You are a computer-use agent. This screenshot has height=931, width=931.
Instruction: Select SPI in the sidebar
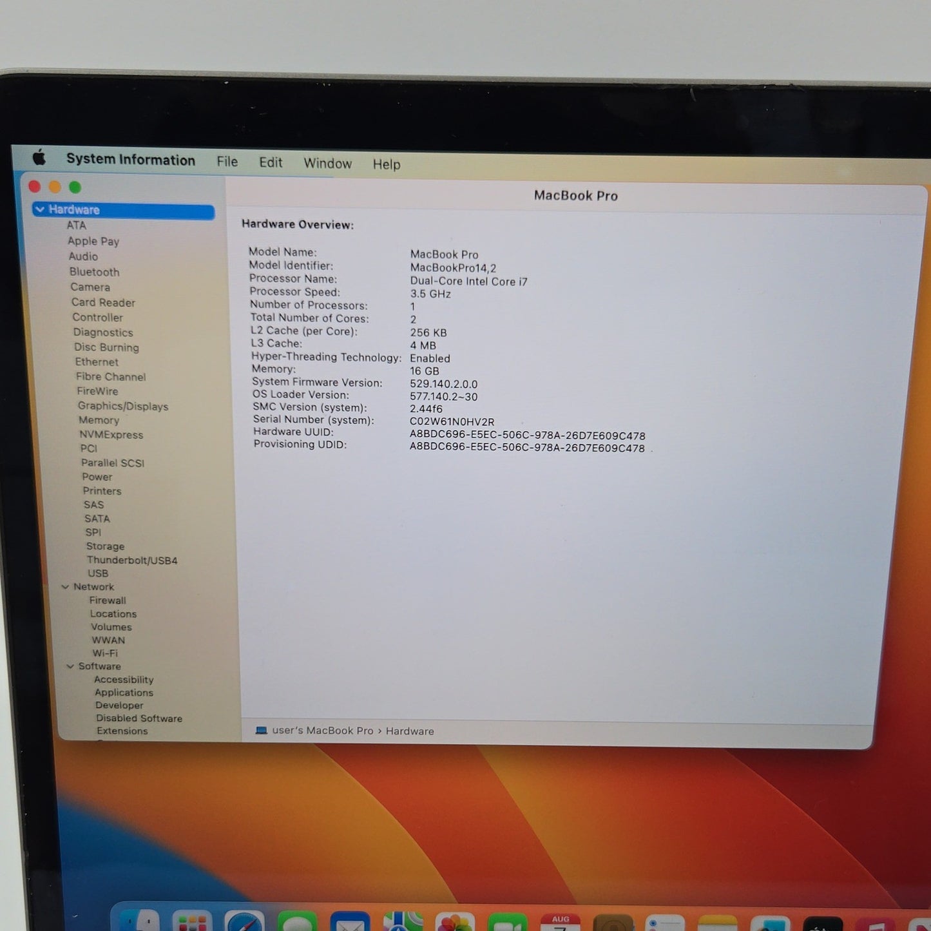point(93,532)
